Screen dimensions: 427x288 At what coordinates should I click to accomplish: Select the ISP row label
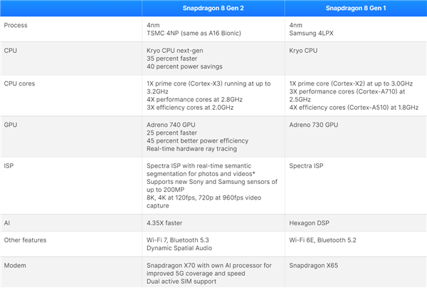pos(10,165)
